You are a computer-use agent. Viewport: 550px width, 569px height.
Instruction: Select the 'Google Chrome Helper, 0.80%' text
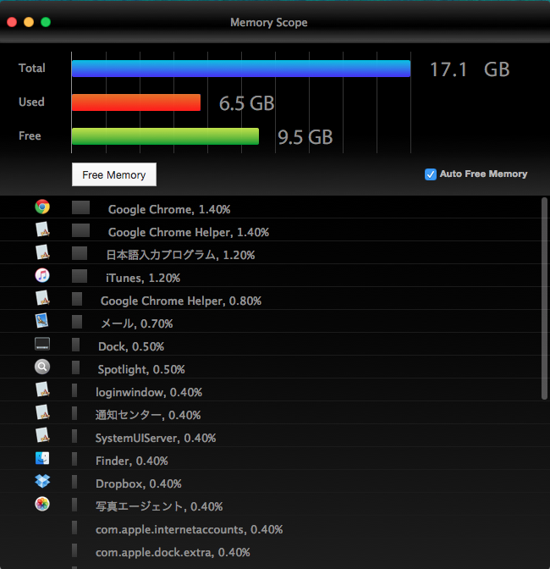click(x=181, y=301)
